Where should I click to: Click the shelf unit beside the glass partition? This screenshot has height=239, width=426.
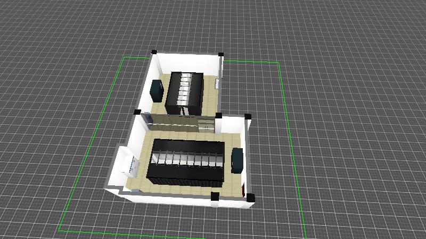tap(206, 125)
